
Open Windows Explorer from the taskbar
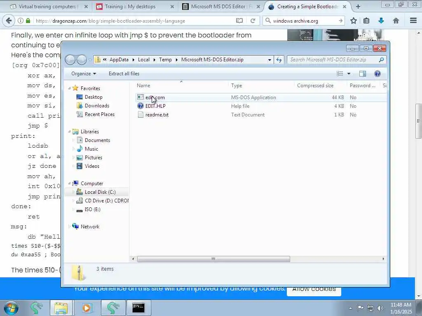[x=61, y=308]
